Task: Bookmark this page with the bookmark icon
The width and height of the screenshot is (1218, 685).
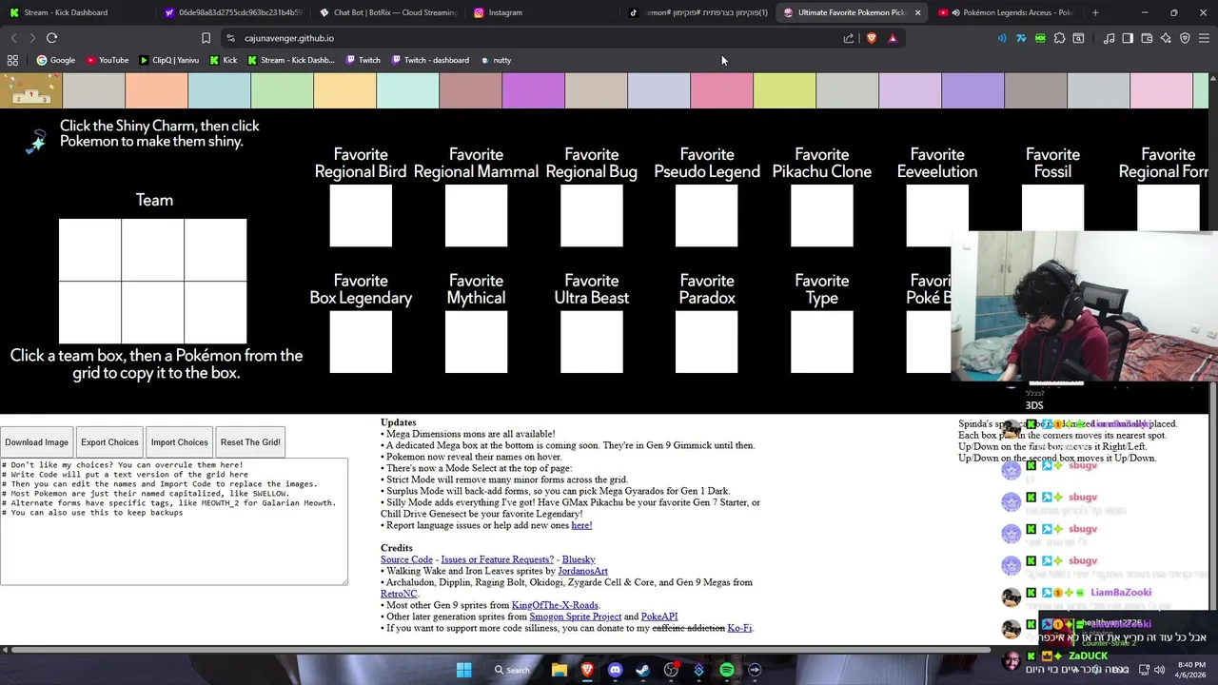Action: point(206,38)
